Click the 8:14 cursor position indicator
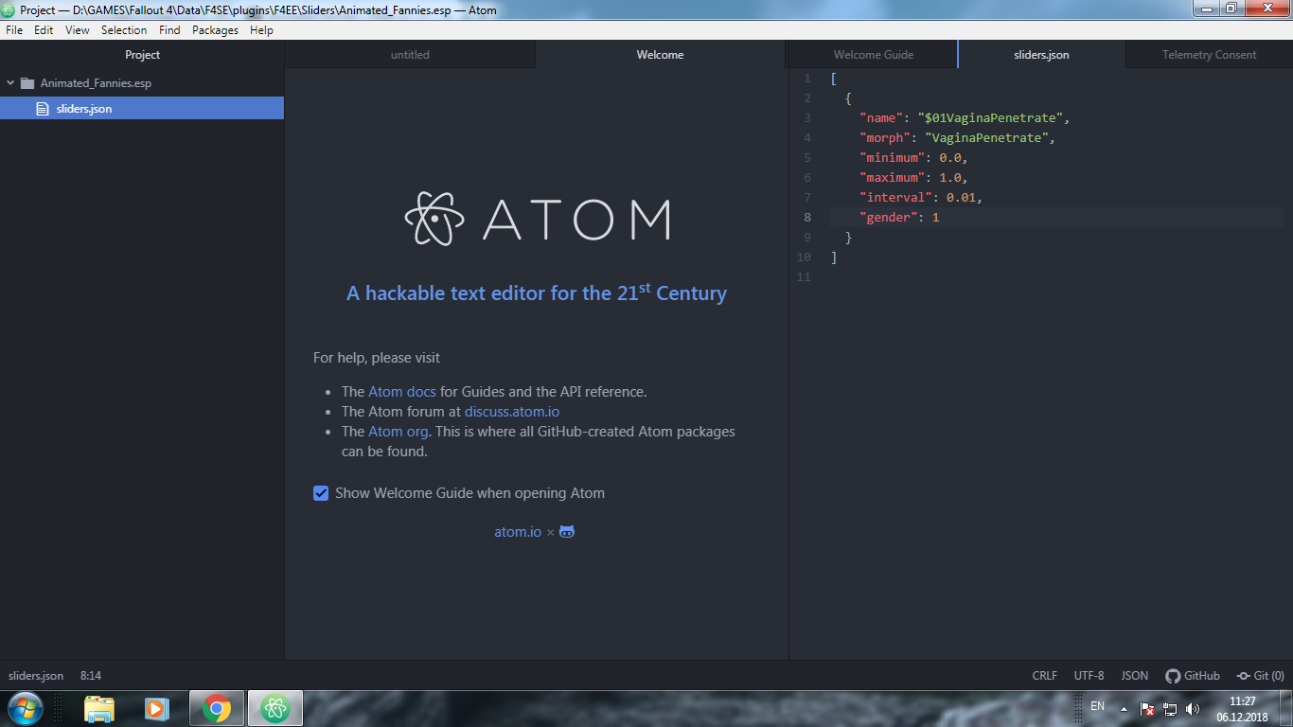Image resolution: width=1293 pixels, height=727 pixels. pyautogui.click(x=91, y=676)
